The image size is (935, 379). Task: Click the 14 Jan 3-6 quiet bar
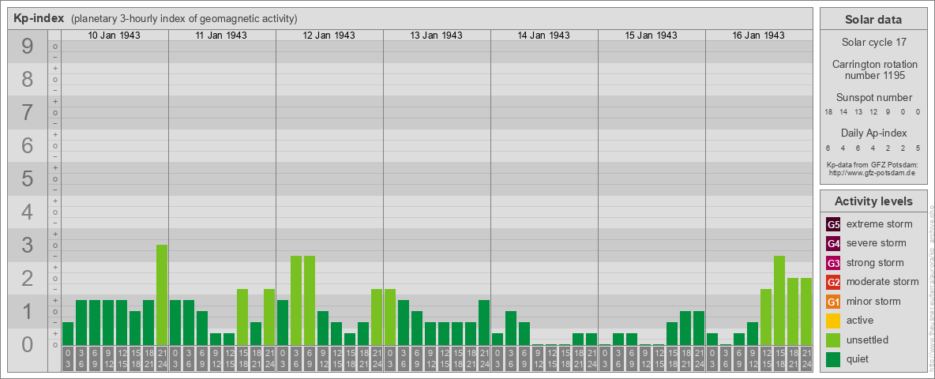pos(510,328)
